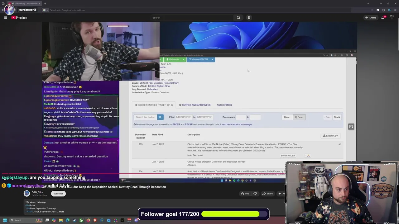Open File Explorer from taskbar
This screenshot has width=399, height=224.
click(61, 220)
